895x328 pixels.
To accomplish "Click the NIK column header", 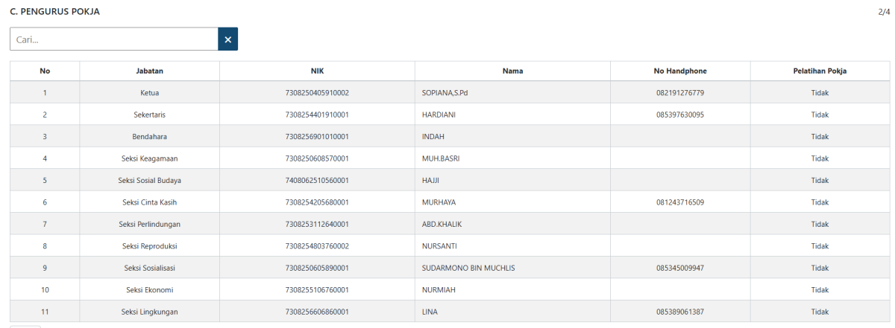I will click(317, 71).
